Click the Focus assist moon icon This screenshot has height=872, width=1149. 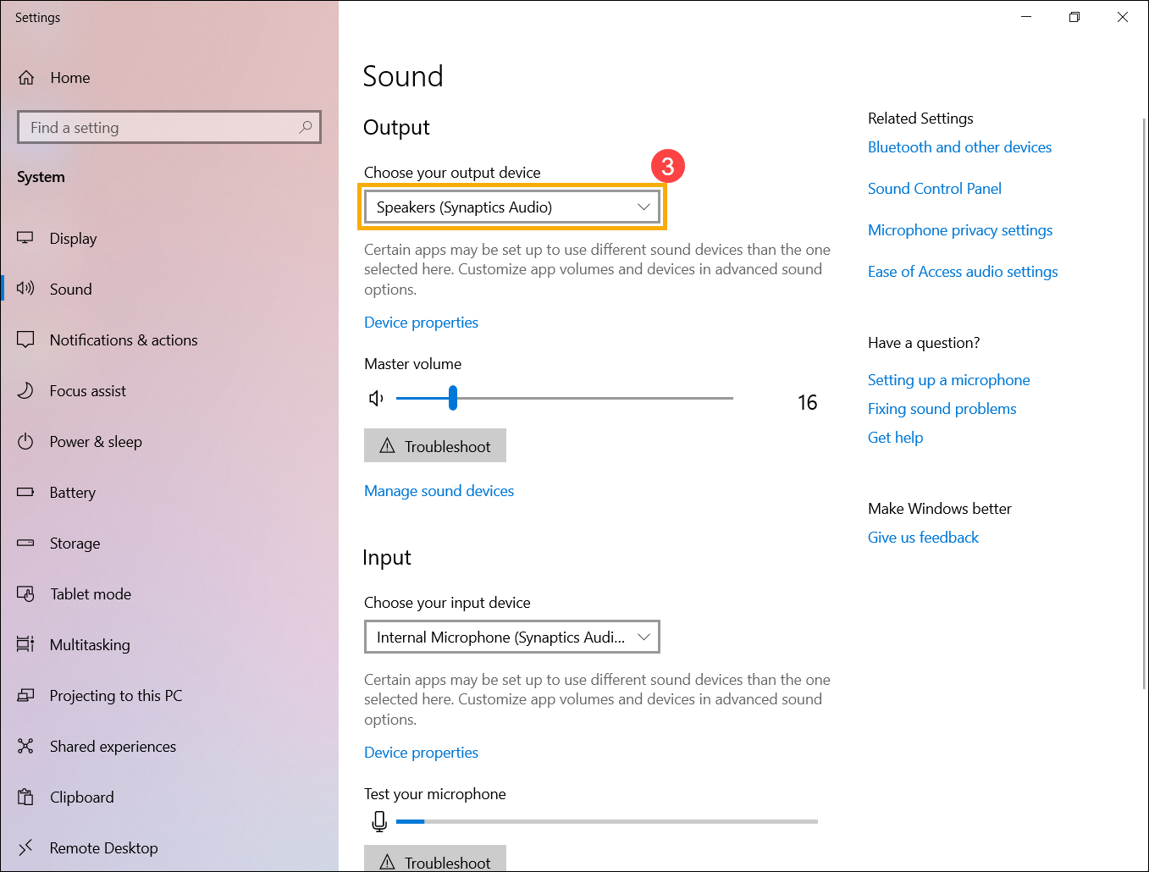[25, 390]
